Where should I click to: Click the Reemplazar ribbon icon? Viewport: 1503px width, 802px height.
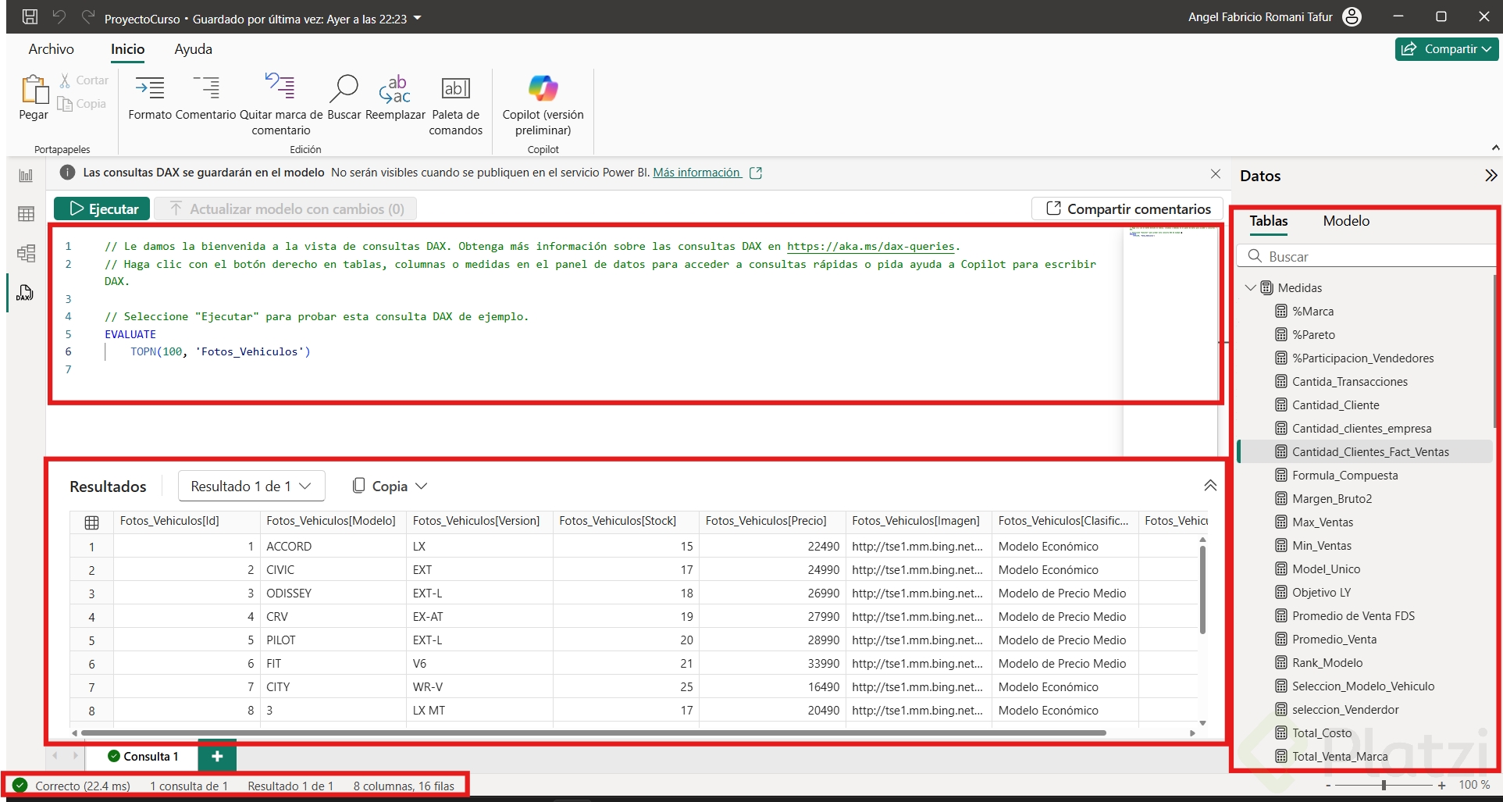[395, 90]
